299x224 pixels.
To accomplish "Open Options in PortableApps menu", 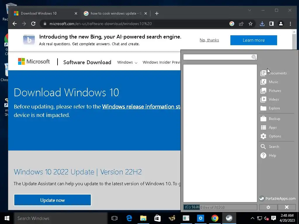I will coord(271,136).
